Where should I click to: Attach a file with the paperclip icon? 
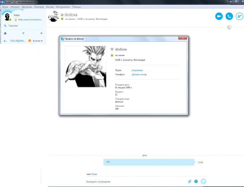pos(189,181)
